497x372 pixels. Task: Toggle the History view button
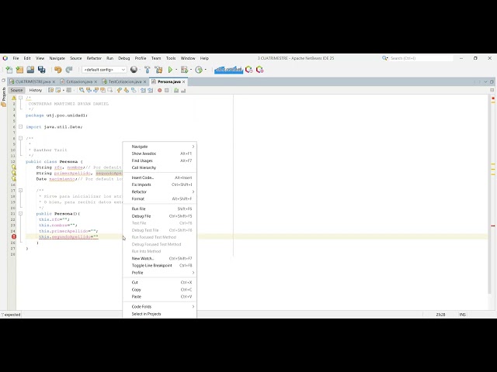tap(36, 90)
